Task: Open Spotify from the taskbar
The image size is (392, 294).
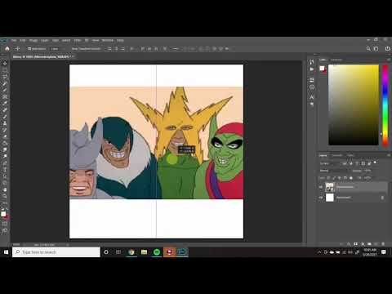Action: (157, 252)
